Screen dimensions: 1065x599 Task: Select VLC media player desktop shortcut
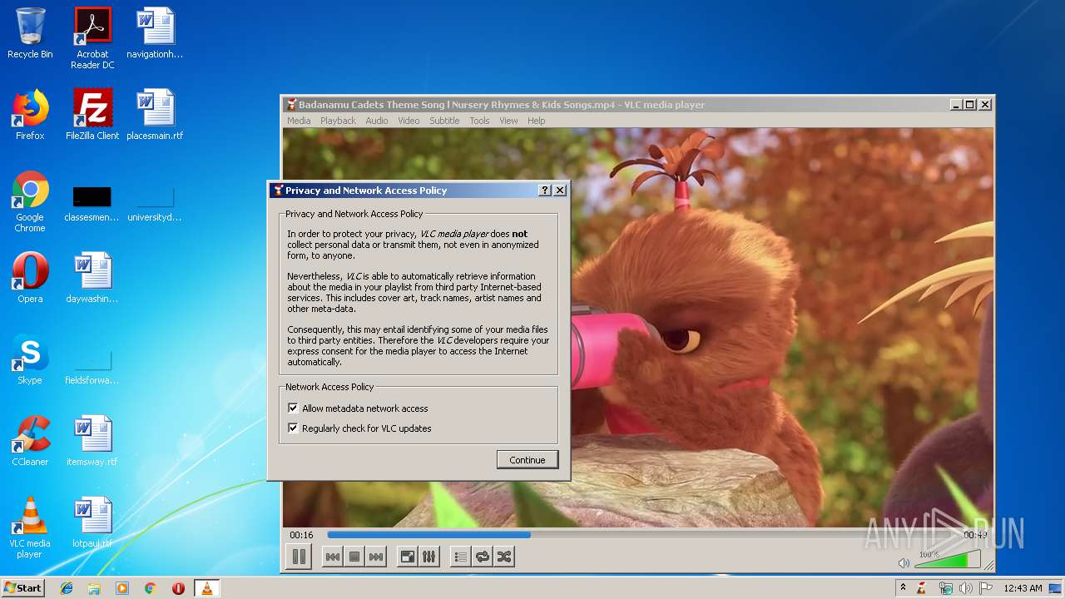(x=30, y=527)
